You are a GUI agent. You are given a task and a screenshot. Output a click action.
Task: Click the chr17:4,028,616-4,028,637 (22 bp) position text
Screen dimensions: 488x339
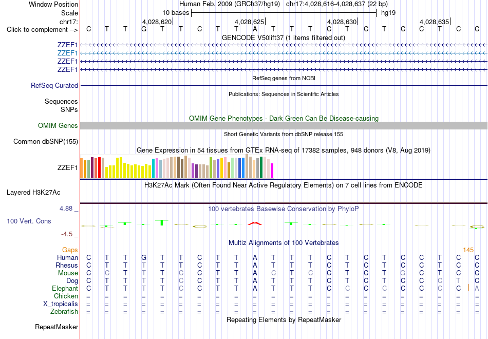(x=337, y=4)
